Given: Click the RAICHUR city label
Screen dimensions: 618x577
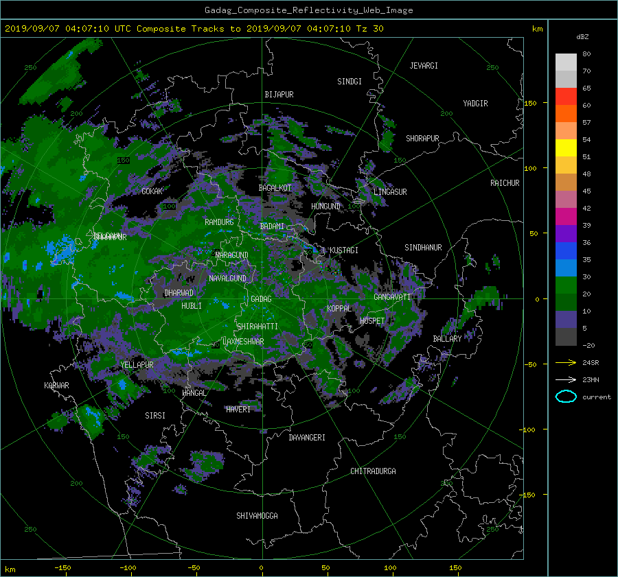Looking at the screenshot, I should click(x=505, y=183).
